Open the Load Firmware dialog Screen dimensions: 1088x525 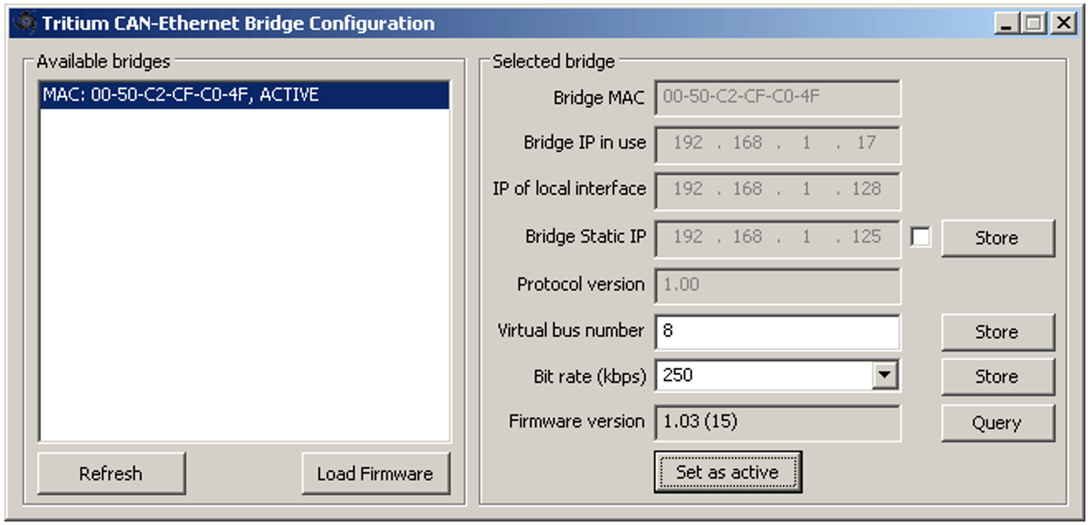coord(376,473)
